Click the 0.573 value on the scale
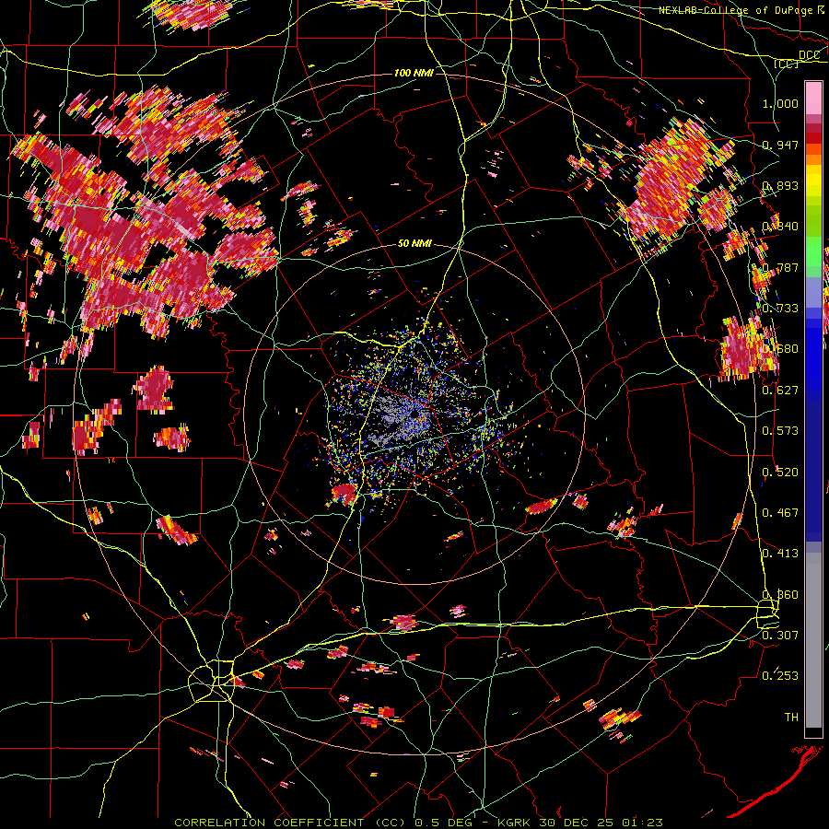This screenshot has height=829, width=829. pos(780,431)
